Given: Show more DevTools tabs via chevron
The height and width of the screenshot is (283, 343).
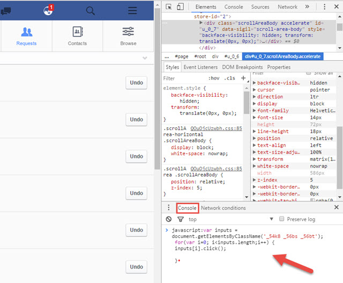Looking at the screenshot, I should (x=307, y=6).
